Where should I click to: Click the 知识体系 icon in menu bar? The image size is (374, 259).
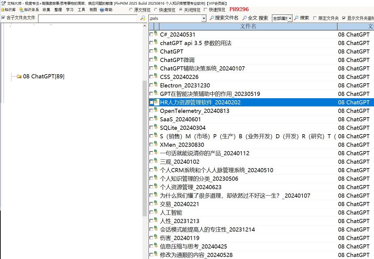pos(21,10)
